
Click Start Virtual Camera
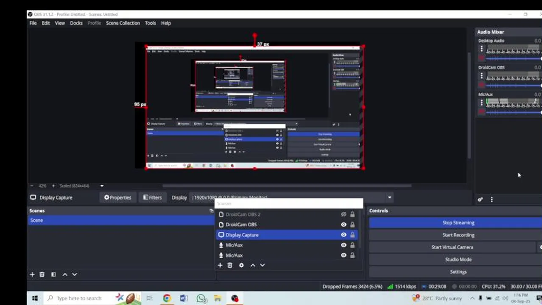[452, 247]
